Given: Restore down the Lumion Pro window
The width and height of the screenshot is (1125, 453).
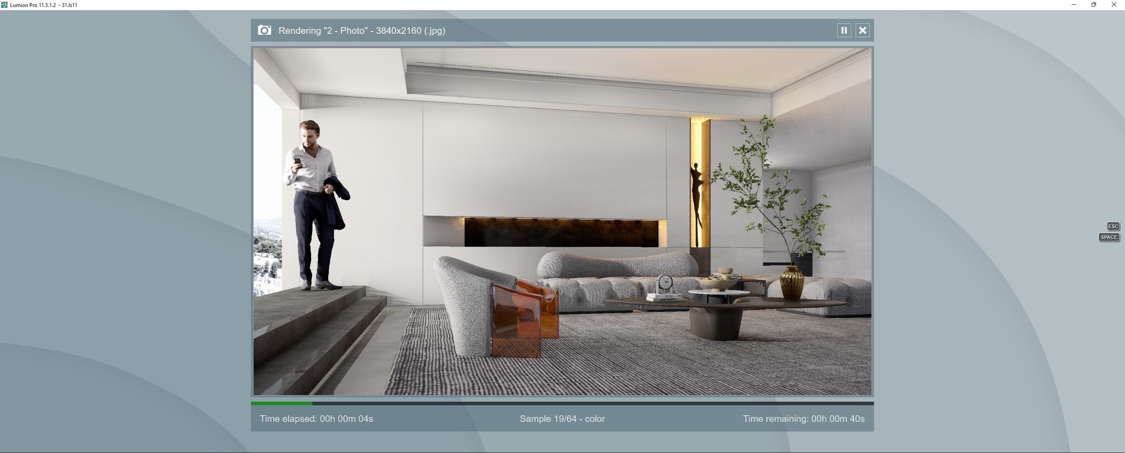Looking at the screenshot, I should click(1094, 5).
